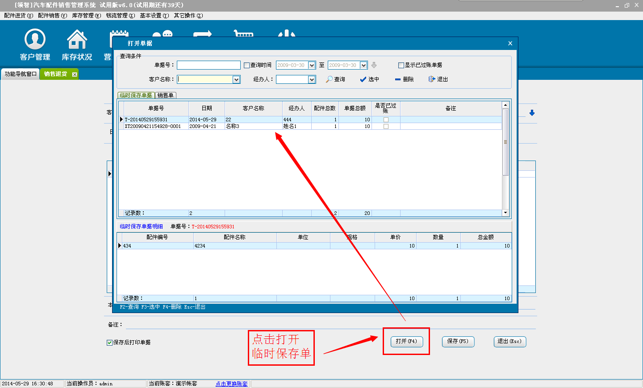Click the 点击更换账套 link
This screenshot has width=643, height=388.
pos(231,384)
